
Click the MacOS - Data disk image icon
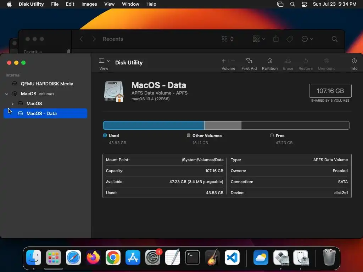click(114, 92)
